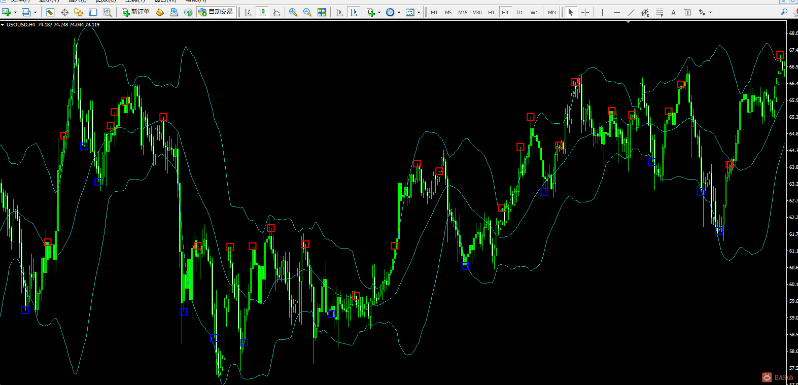Screen dimensions: 798x385
Task: Select the vertical line drawing tool
Action: point(602,12)
